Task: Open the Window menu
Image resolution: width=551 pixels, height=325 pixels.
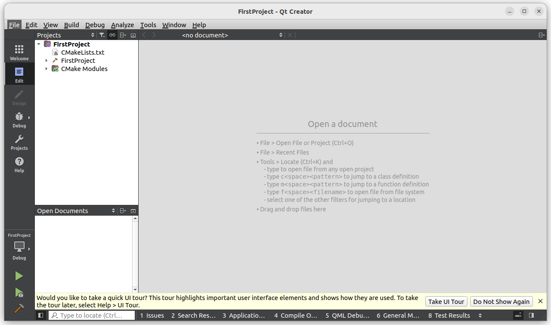Action: pos(174,25)
